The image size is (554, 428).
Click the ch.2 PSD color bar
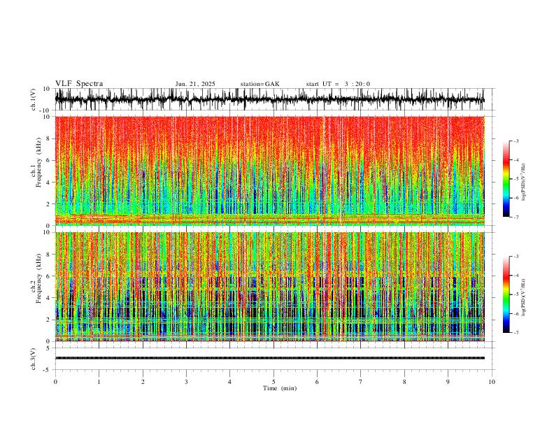click(506, 294)
